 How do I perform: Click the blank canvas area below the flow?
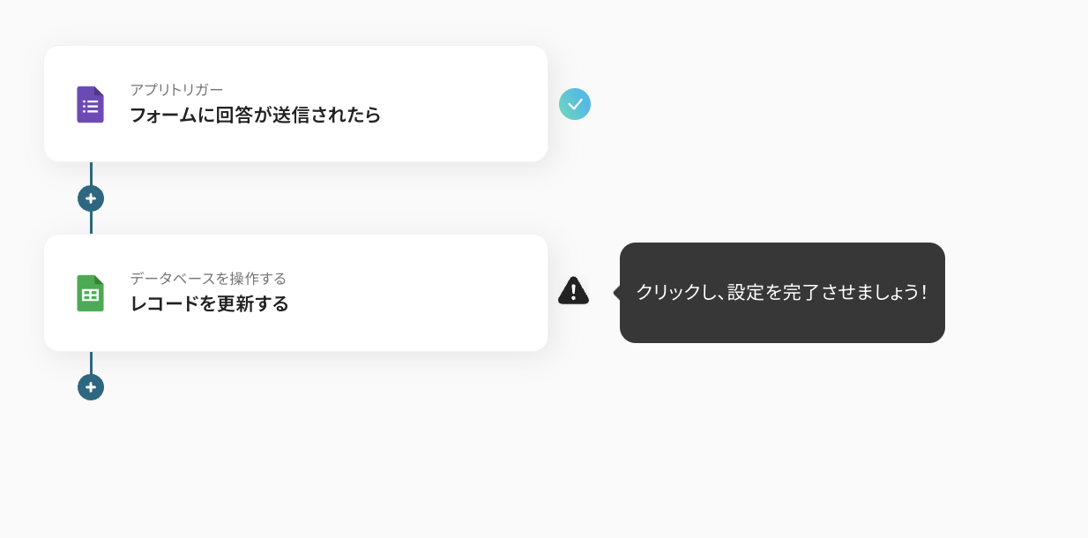(x=529, y=467)
